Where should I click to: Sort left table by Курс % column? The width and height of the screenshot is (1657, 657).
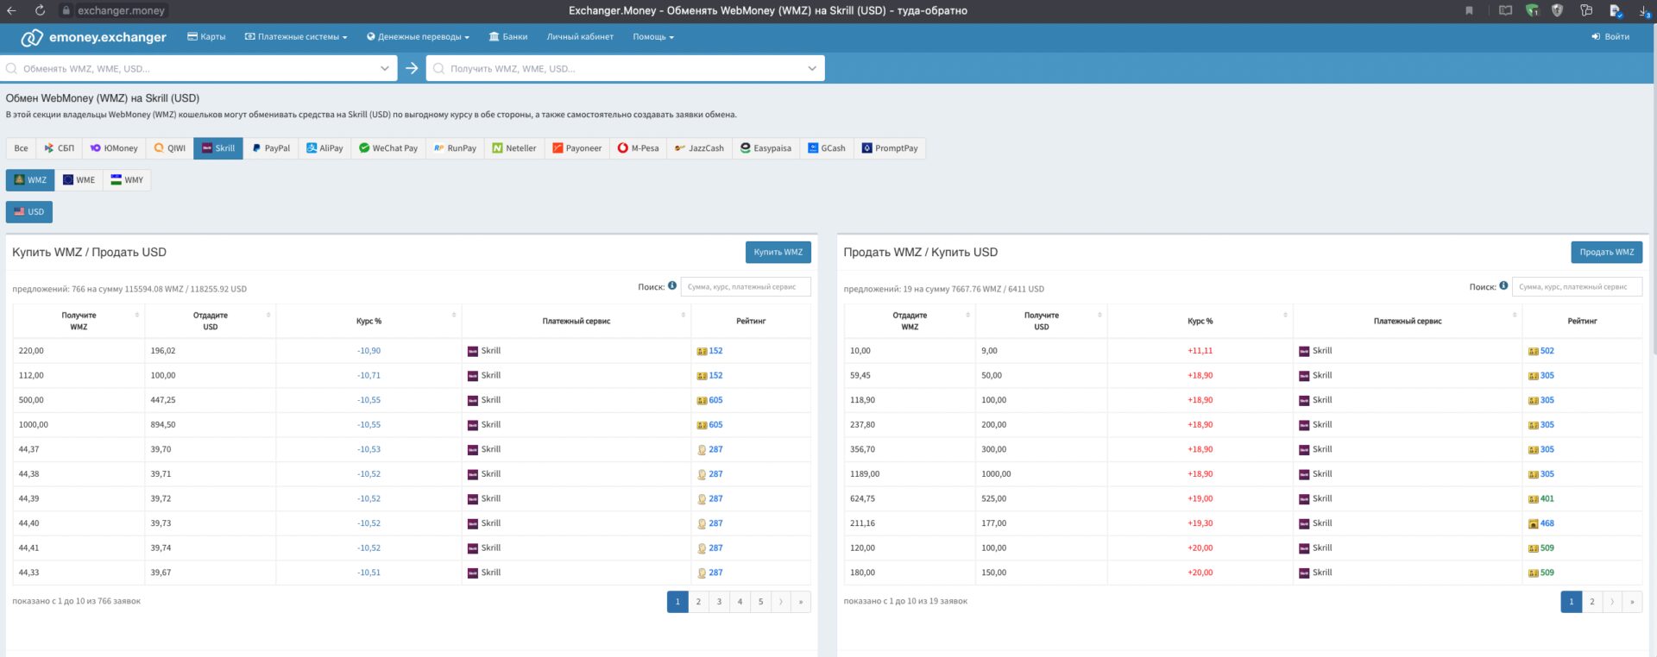[x=369, y=321]
